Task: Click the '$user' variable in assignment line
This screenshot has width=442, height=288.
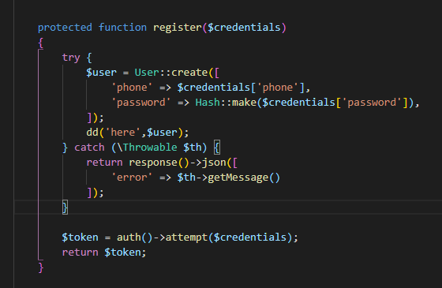Action: click(x=101, y=73)
